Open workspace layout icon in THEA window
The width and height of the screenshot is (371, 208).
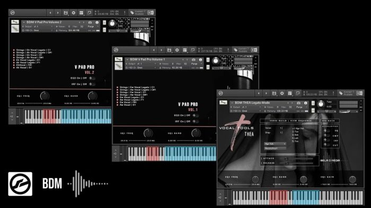(x=289, y=93)
